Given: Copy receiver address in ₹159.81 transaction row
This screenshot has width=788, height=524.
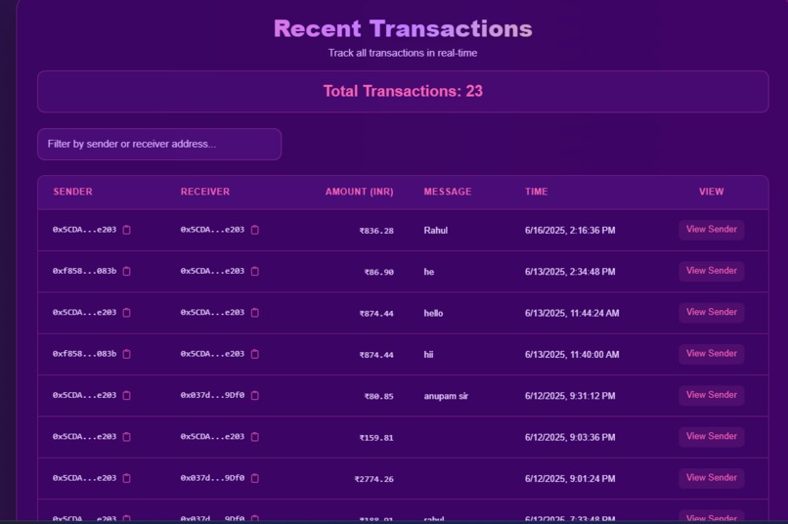Looking at the screenshot, I should (255, 437).
